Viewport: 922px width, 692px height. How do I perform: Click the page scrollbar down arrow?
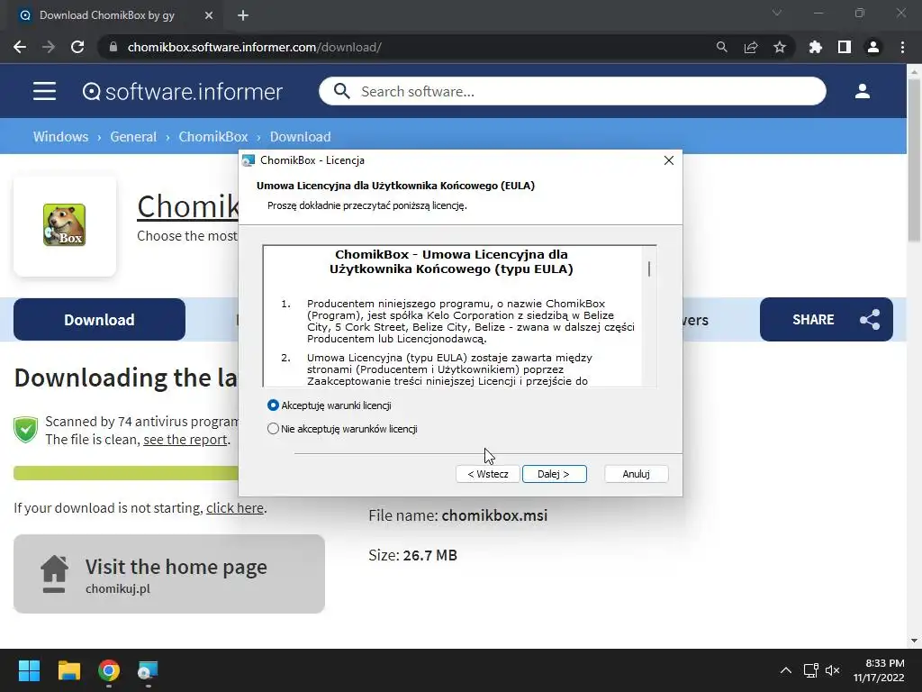[x=914, y=641]
